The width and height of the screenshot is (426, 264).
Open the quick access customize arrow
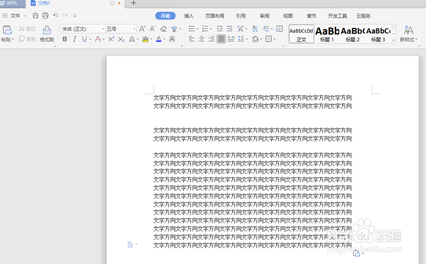(x=75, y=16)
